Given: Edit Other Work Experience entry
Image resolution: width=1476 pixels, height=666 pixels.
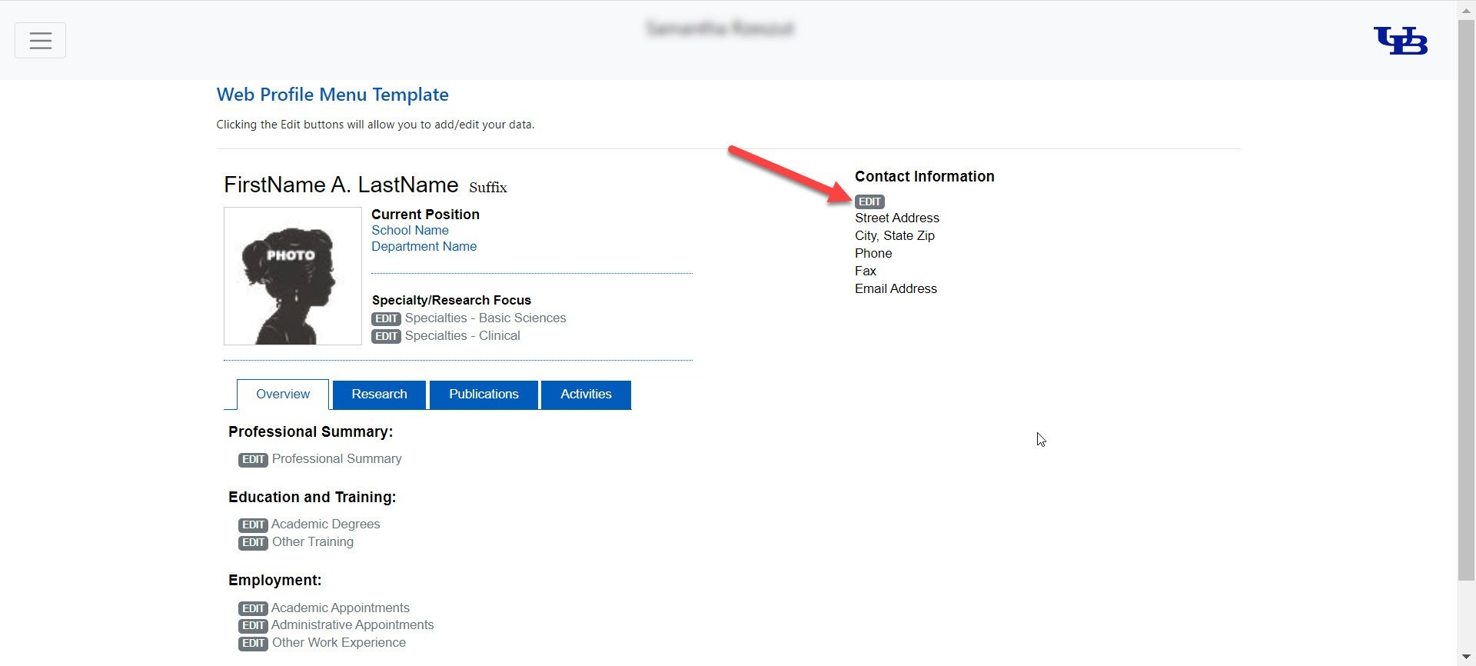Looking at the screenshot, I should click(x=253, y=644).
